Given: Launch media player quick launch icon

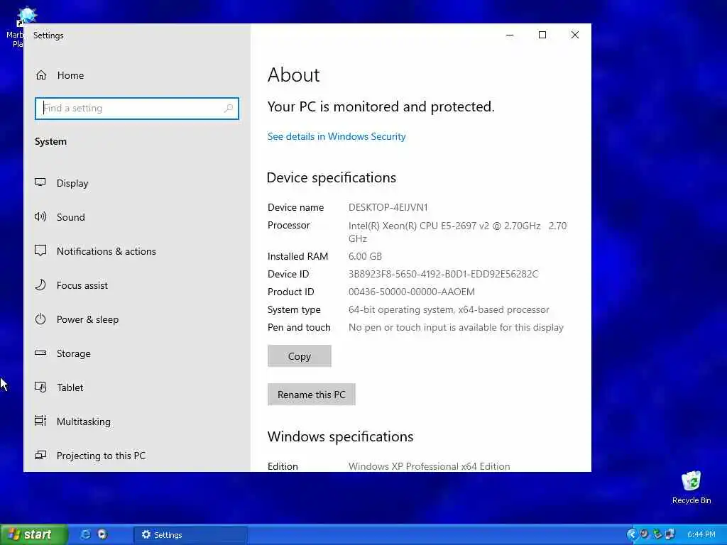Looking at the screenshot, I should coord(102,534).
